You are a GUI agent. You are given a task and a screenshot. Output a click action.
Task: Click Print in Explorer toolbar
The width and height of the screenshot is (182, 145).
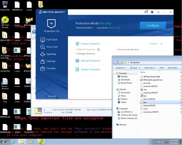162,68
